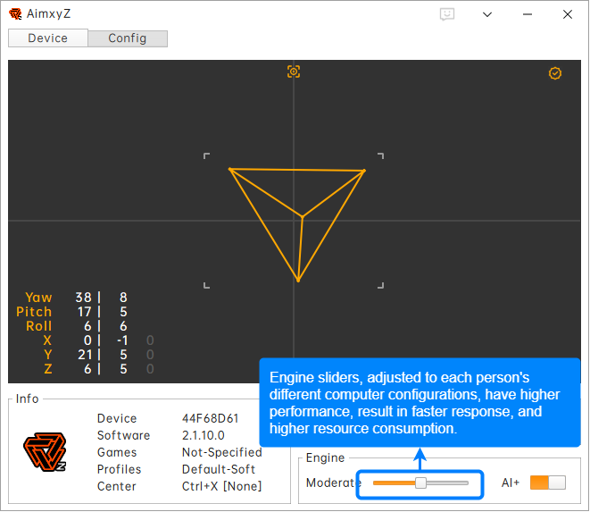Click the Profiles value Default-Soft

217,469
